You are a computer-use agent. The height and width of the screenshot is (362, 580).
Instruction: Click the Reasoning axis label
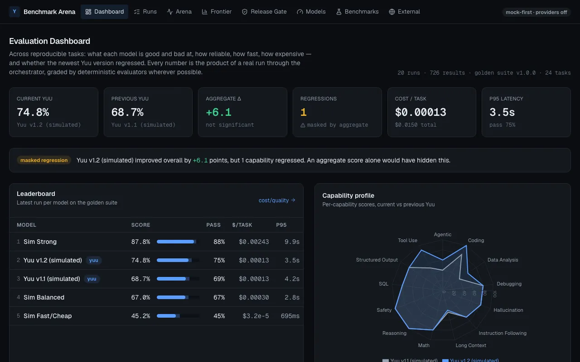394,333
